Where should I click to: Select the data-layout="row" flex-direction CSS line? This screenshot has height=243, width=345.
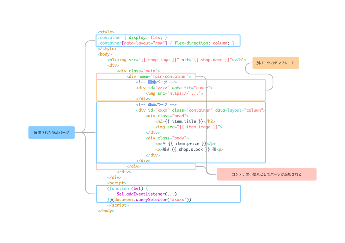pyautogui.click(x=166, y=43)
